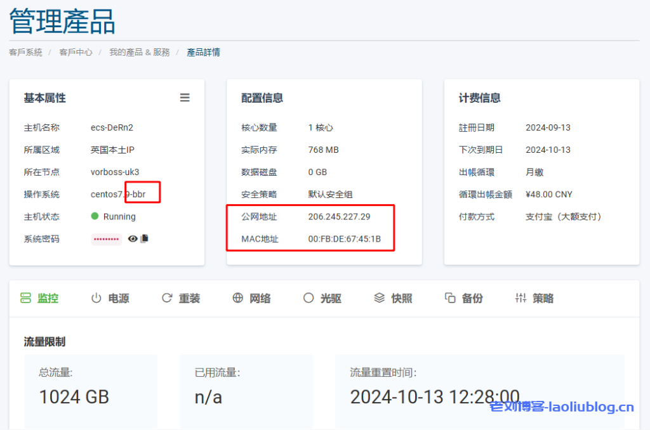The width and height of the screenshot is (650, 430).
Task: Click the 光驱 optical drive icon
Action: coord(308,298)
